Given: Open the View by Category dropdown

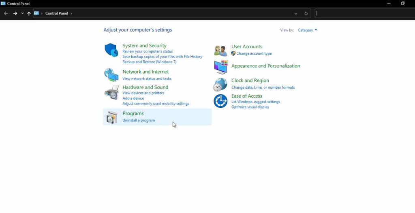Looking at the screenshot, I should pyautogui.click(x=307, y=30).
